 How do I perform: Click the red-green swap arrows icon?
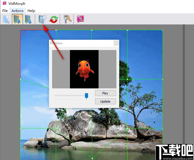54,20
